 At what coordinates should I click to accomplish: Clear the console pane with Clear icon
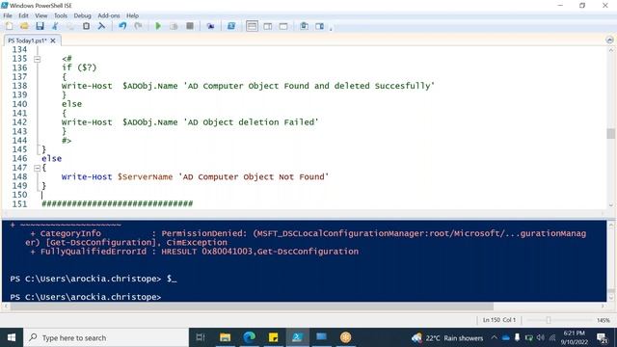point(101,26)
